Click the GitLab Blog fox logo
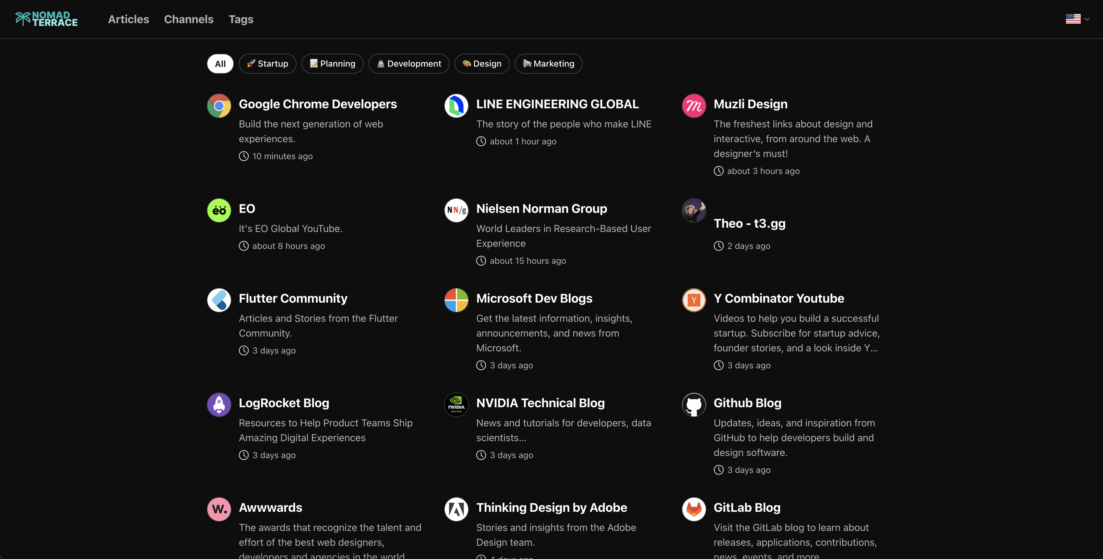The image size is (1103, 559). [x=694, y=509]
